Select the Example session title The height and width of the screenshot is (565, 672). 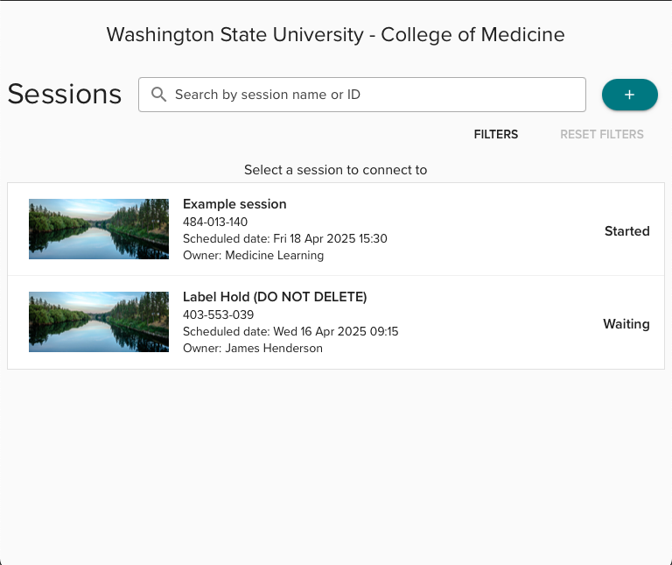[x=234, y=204]
